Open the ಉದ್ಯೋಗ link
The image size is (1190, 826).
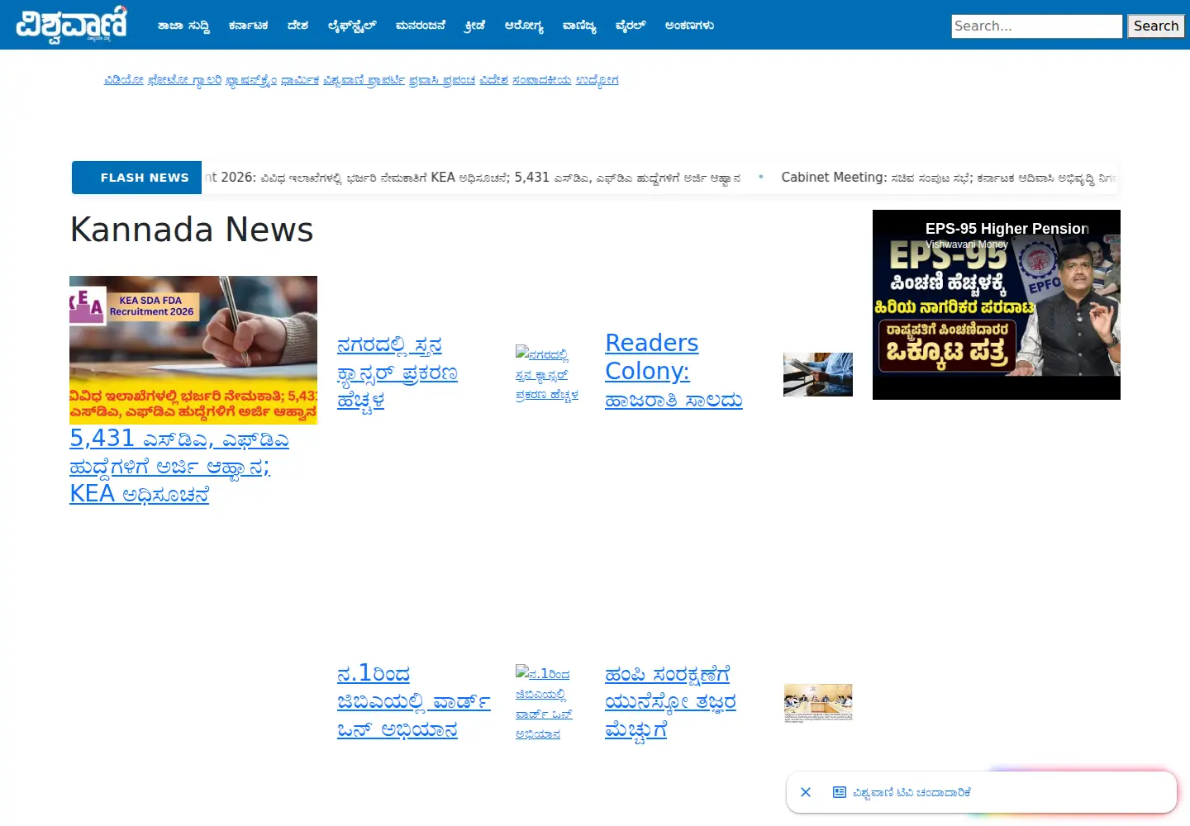click(597, 80)
